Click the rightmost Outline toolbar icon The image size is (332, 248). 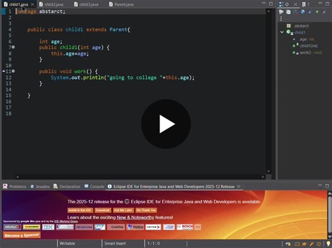[x=324, y=12]
